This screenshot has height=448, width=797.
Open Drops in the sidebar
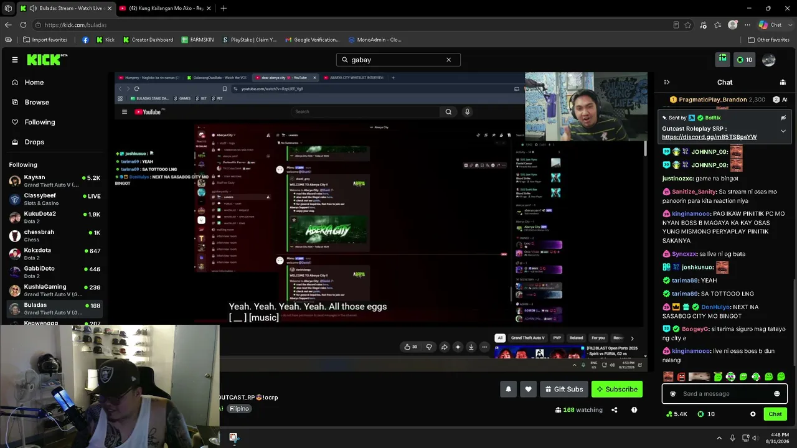click(x=34, y=142)
